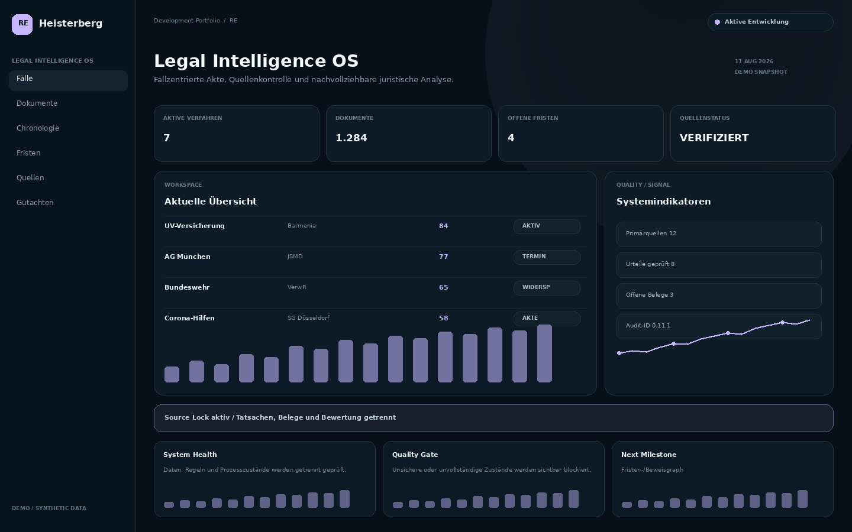
Task: Click the score 77 value
Action: click(x=444, y=257)
